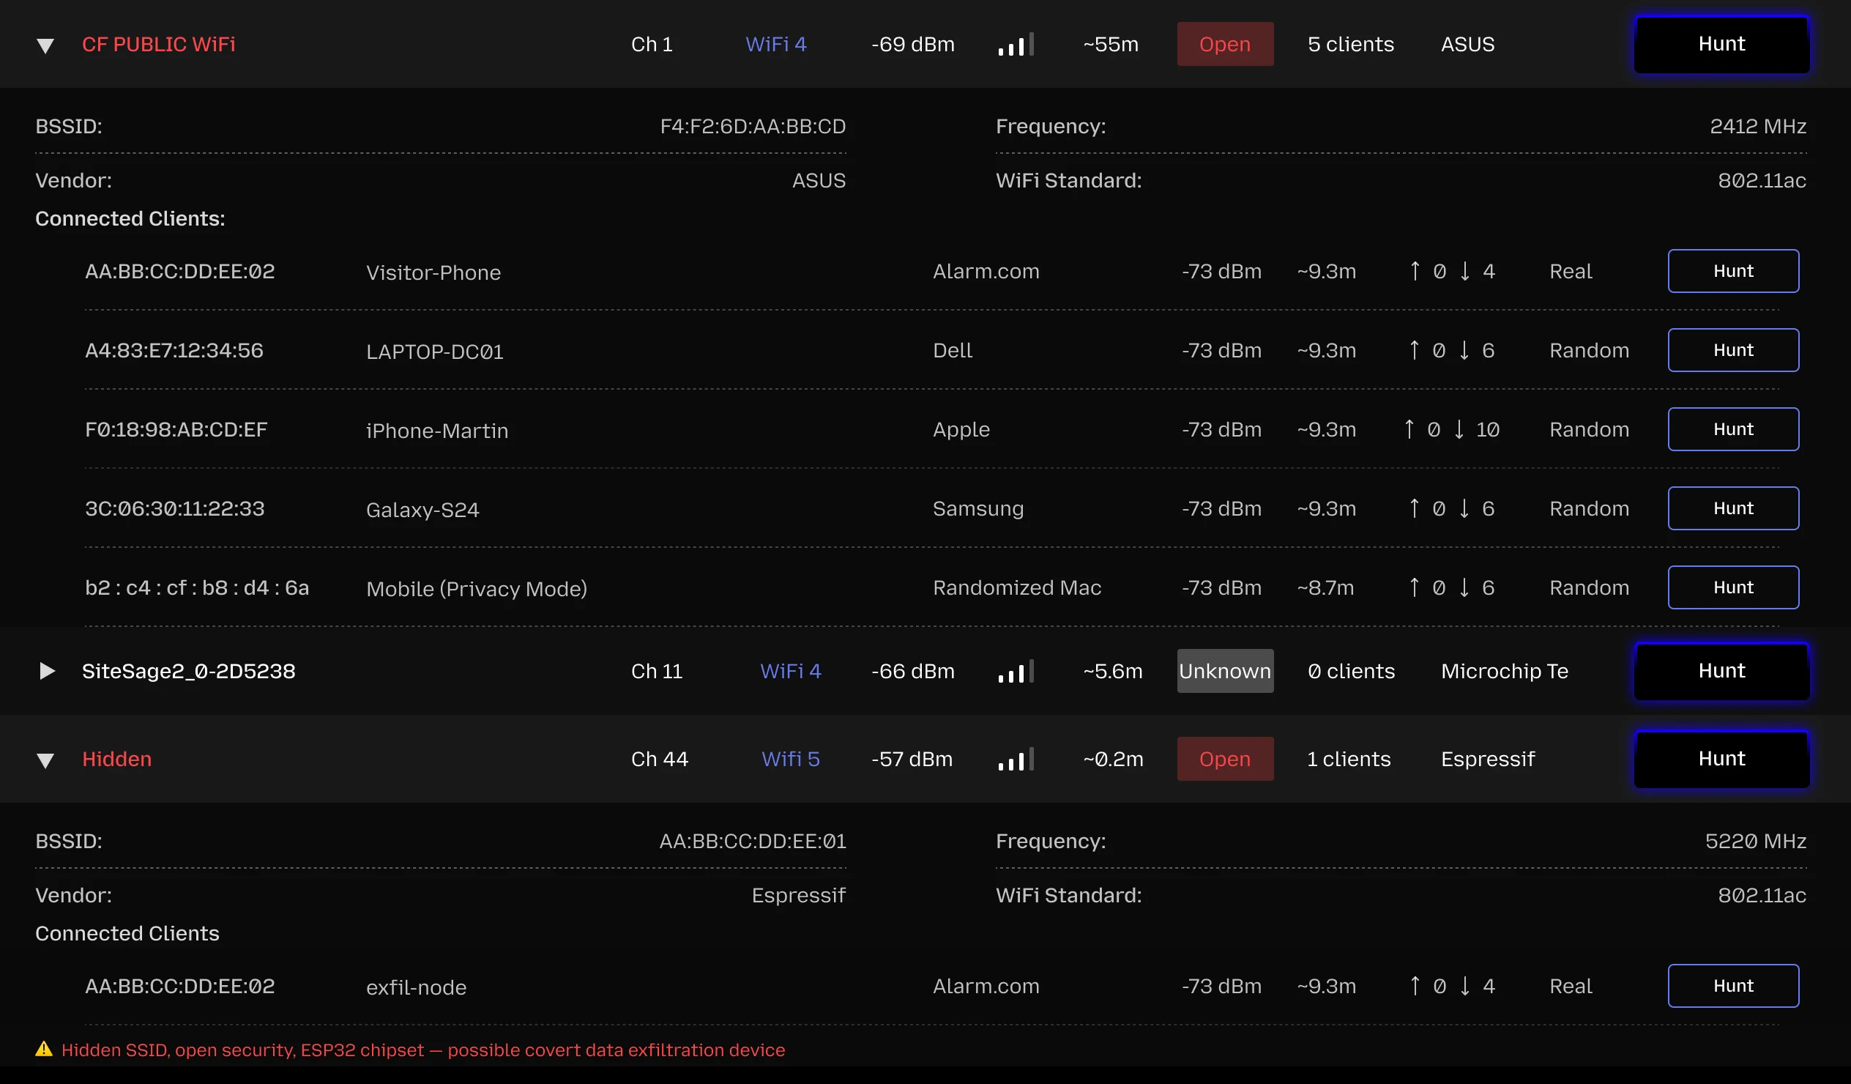
Task: Click the covert data exfiltration warning text
Action: 423,1050
